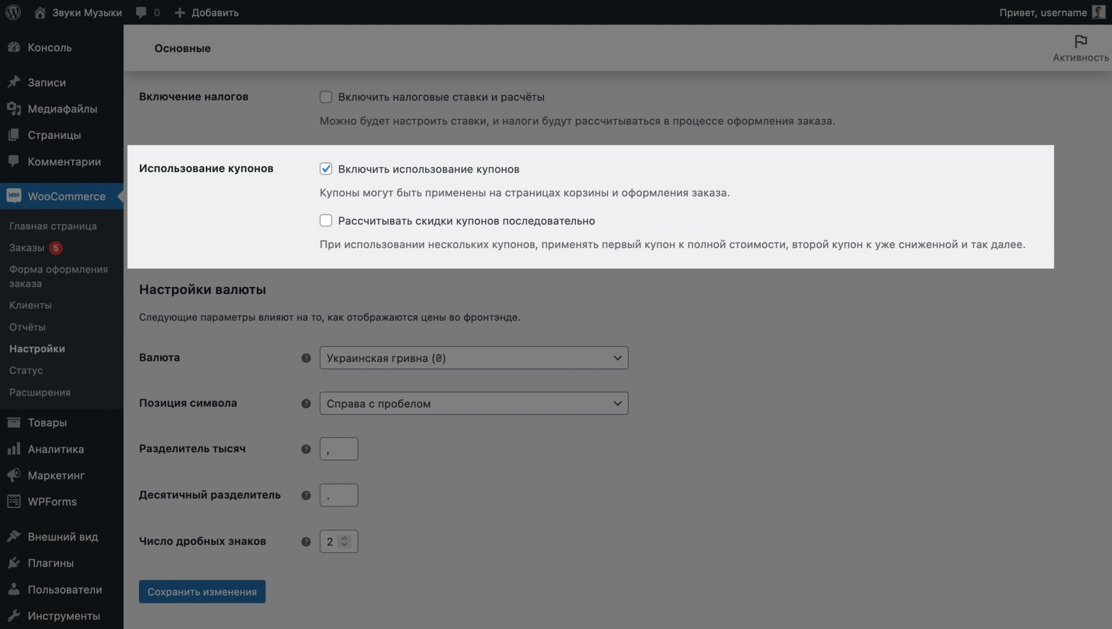Click the Пользователи user icon
1112x629 pixels.
click(x=14, y=589)
